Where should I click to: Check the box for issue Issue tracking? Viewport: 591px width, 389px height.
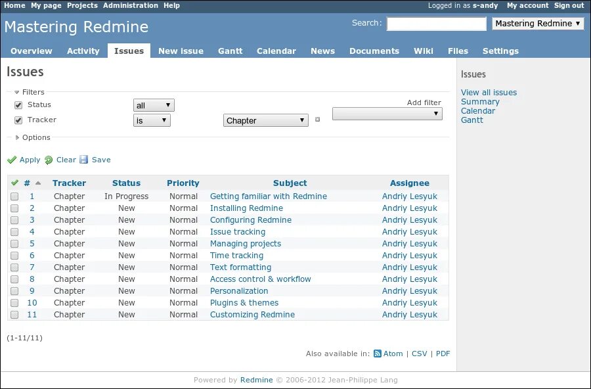(14, 232)
